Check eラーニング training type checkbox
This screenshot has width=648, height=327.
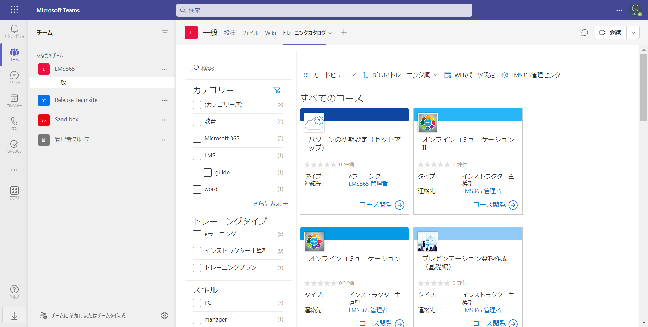(x=197, y=234)
